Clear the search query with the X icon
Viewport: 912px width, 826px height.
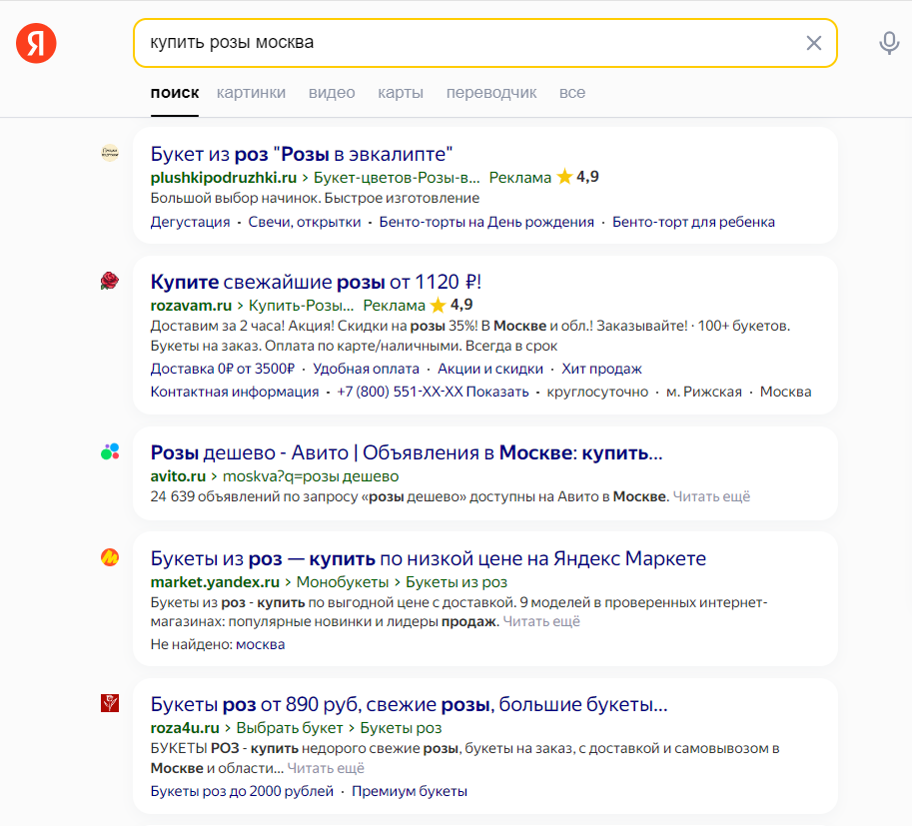[814, 43]
